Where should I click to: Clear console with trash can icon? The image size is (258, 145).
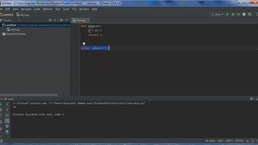coord(7,132)
